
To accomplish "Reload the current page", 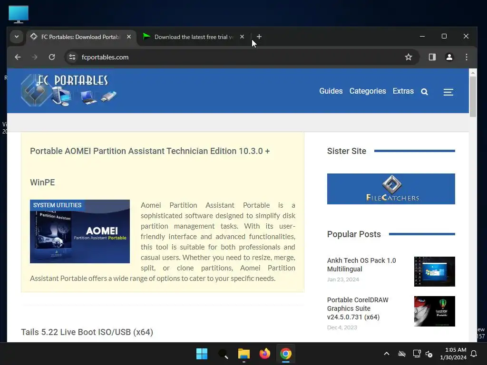I will coord(52,57).
